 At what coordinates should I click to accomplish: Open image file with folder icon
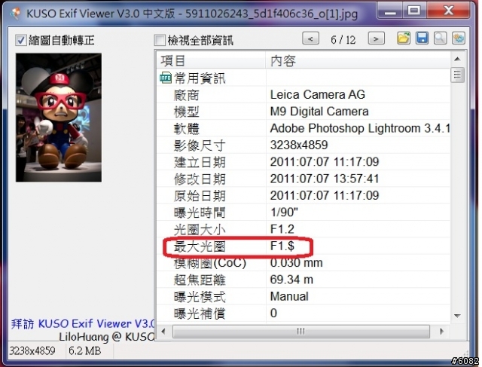pyautogui.click(x=404, y=38)
